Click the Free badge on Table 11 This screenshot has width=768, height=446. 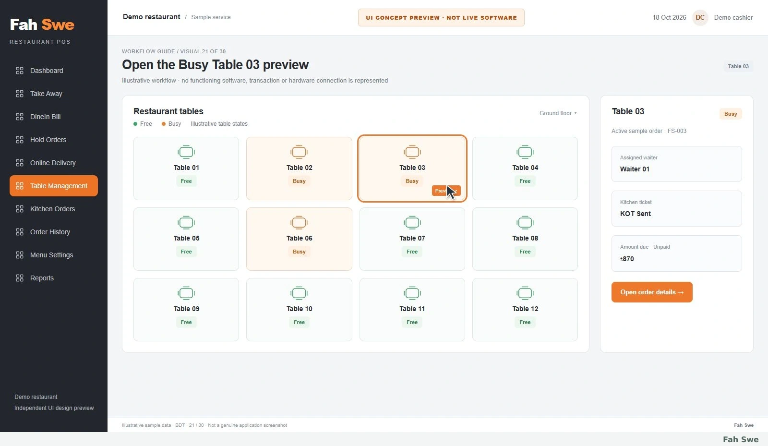(x=412, y=322)
